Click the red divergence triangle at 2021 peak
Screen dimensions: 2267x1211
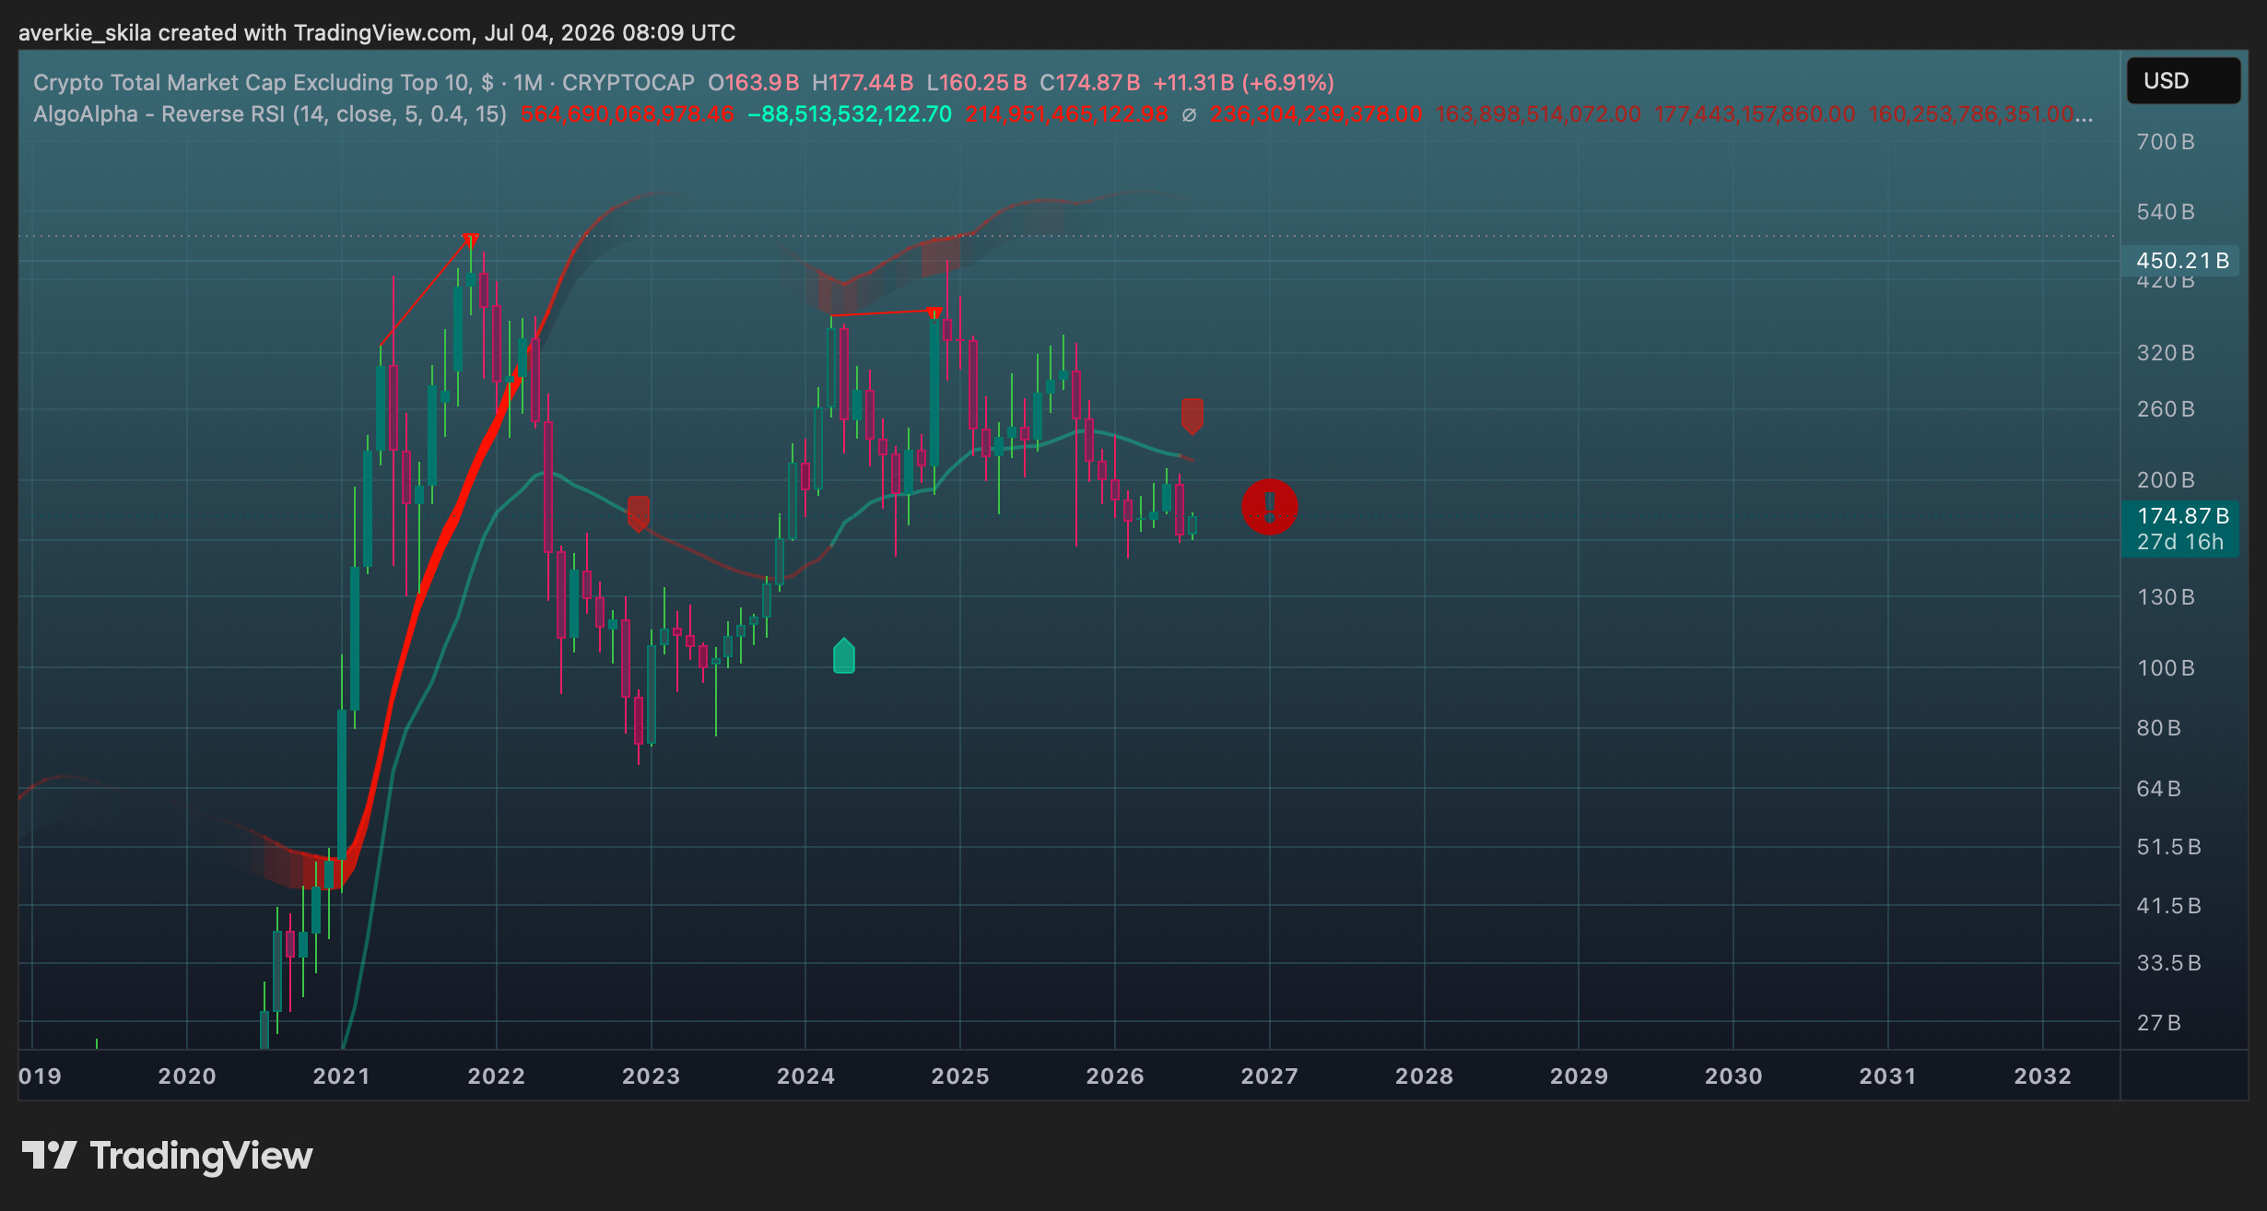click(470, 241)
